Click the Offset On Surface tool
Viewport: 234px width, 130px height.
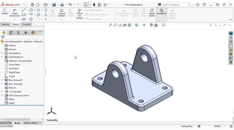click(80, 14)
